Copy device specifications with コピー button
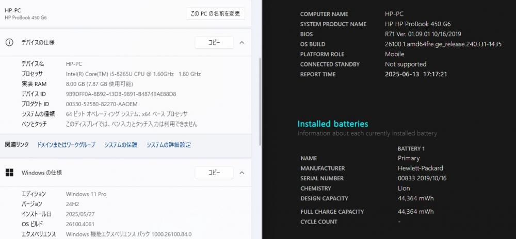 (x=214, y=43)
